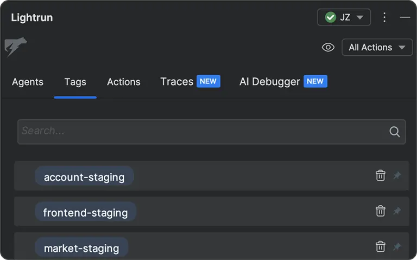The width and height of the screenshot is (417, 260).
Task: Toggle the eye visibility icon
Action: pos(328,48)
